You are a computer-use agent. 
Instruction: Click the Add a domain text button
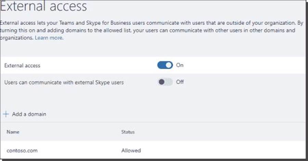coord(29,114)
